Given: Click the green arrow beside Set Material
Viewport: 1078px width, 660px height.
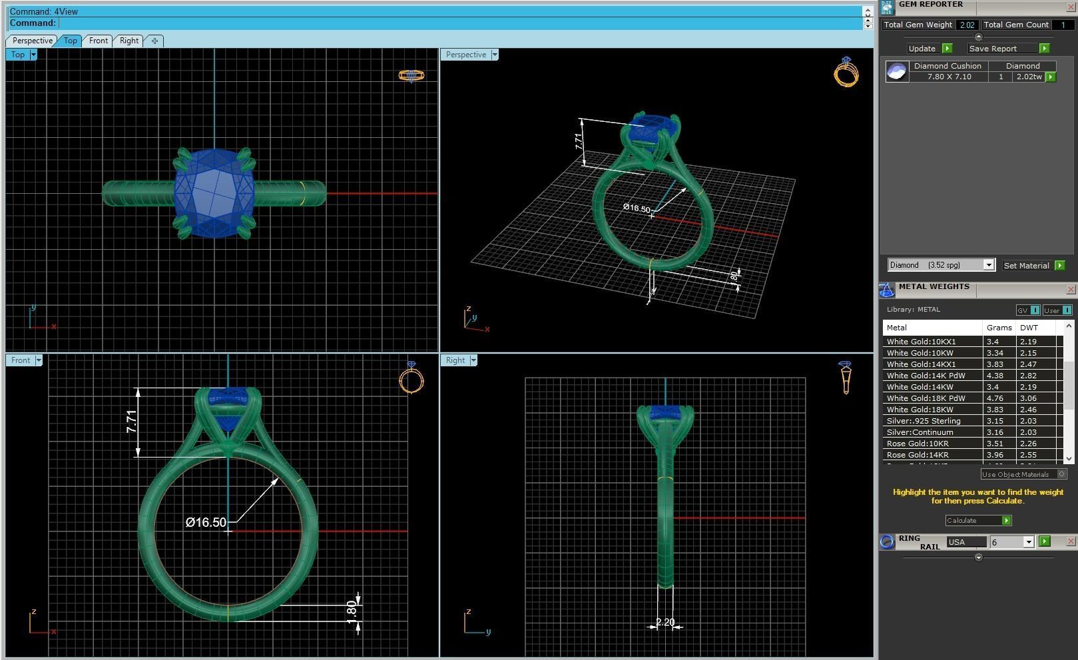Looking at the screenshot, I should tap(1059, 265).
